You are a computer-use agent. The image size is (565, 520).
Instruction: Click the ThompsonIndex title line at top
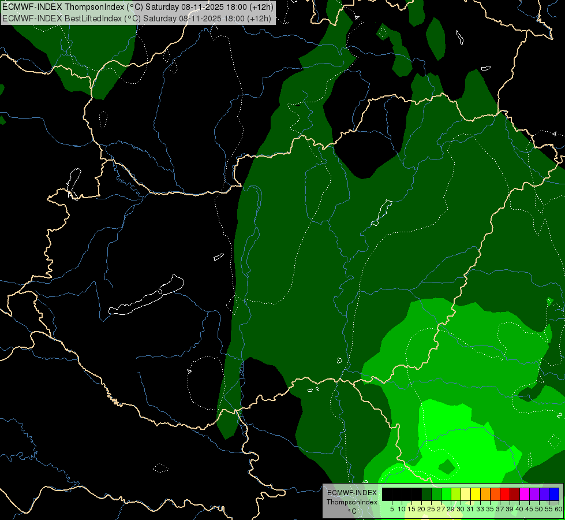[x=138, y=7]
